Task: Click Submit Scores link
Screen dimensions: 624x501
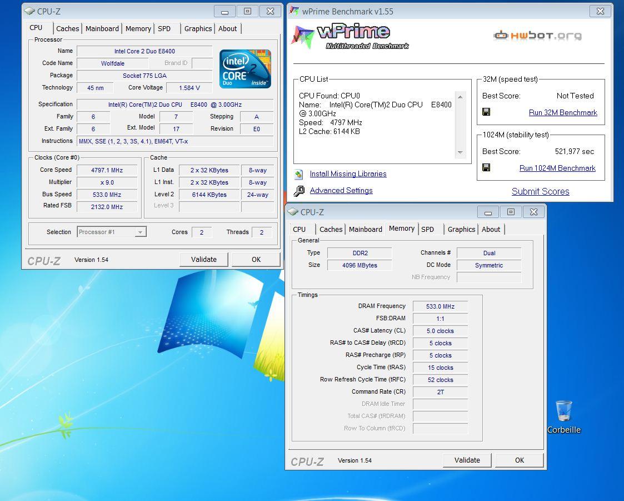Action: [x=541, y=191]
